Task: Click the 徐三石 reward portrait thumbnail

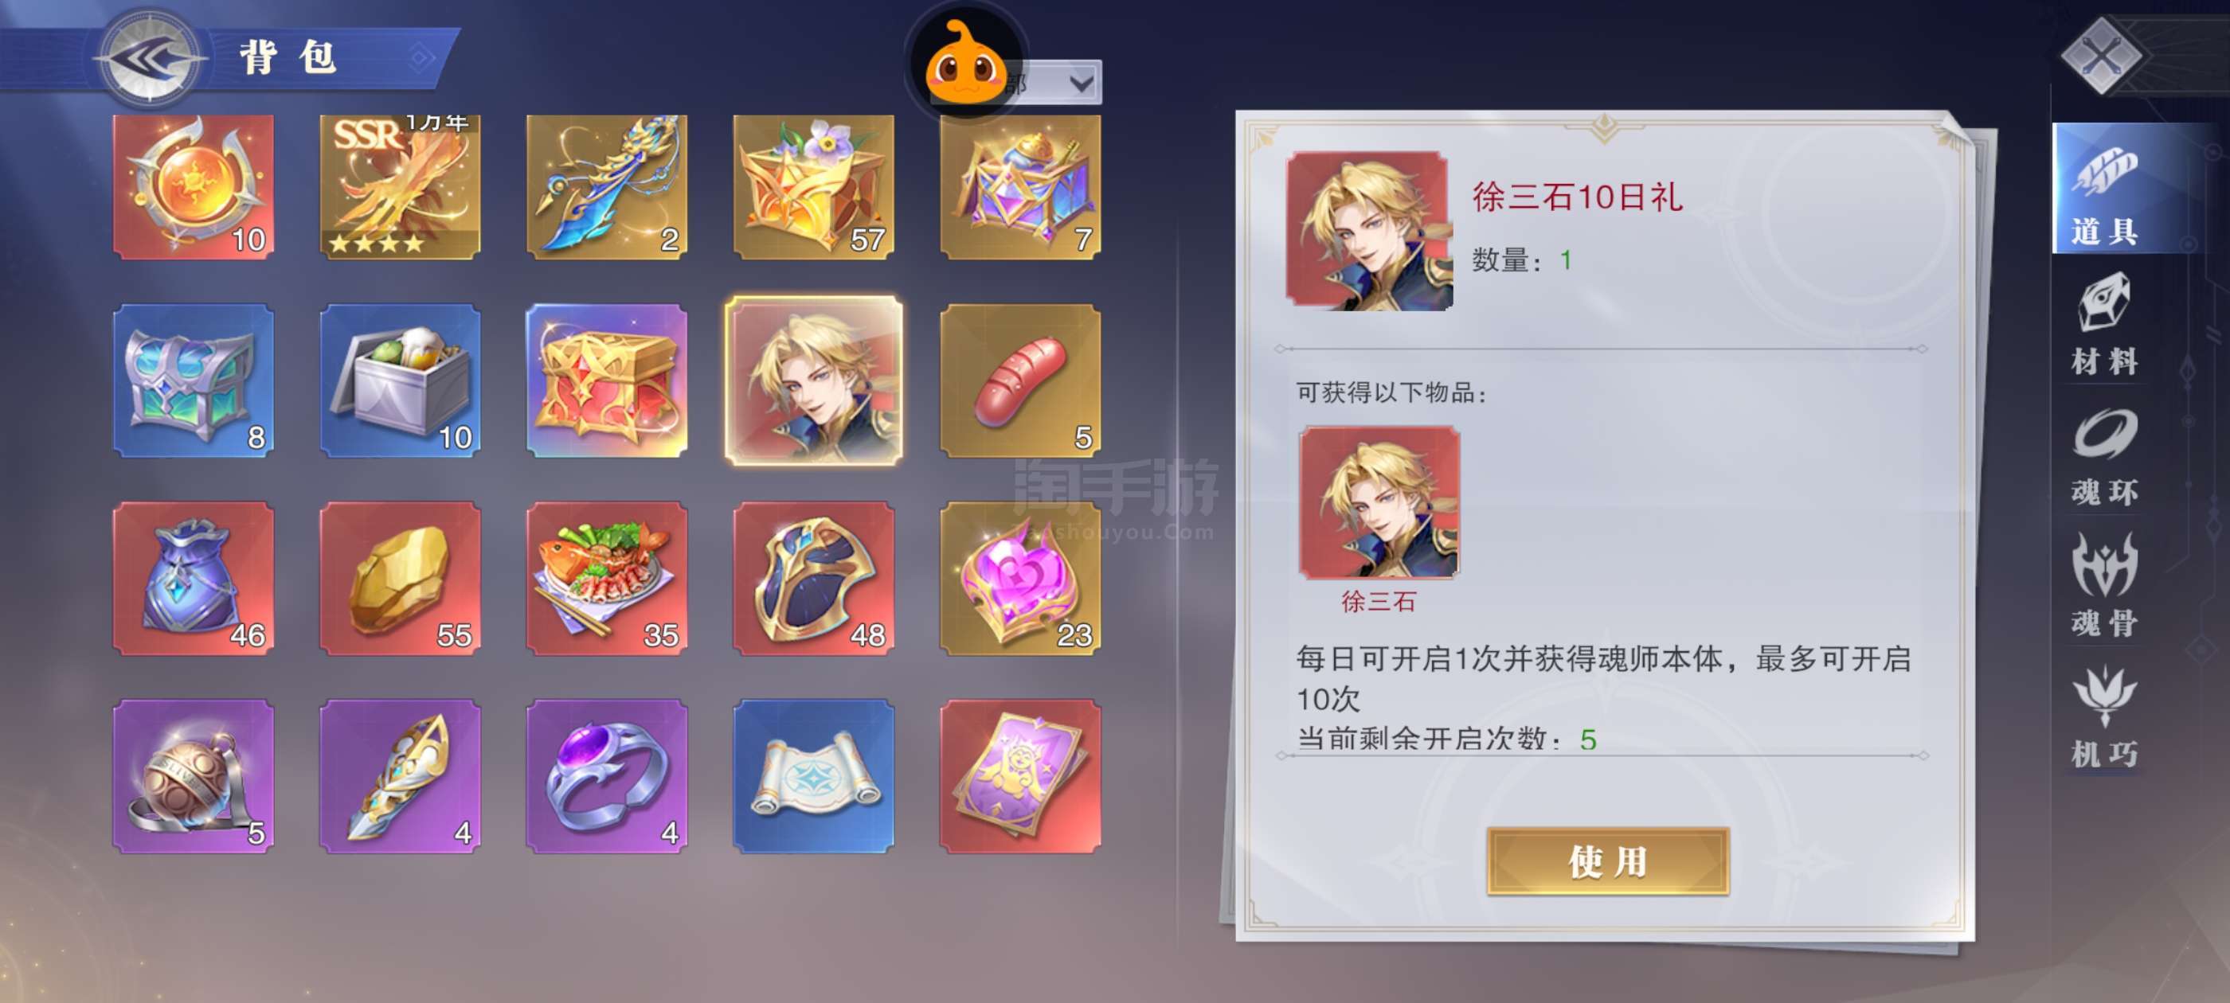Action: point(1379,502)
